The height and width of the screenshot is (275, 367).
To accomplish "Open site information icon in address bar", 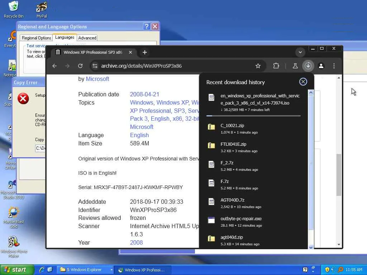I will 95,66.
